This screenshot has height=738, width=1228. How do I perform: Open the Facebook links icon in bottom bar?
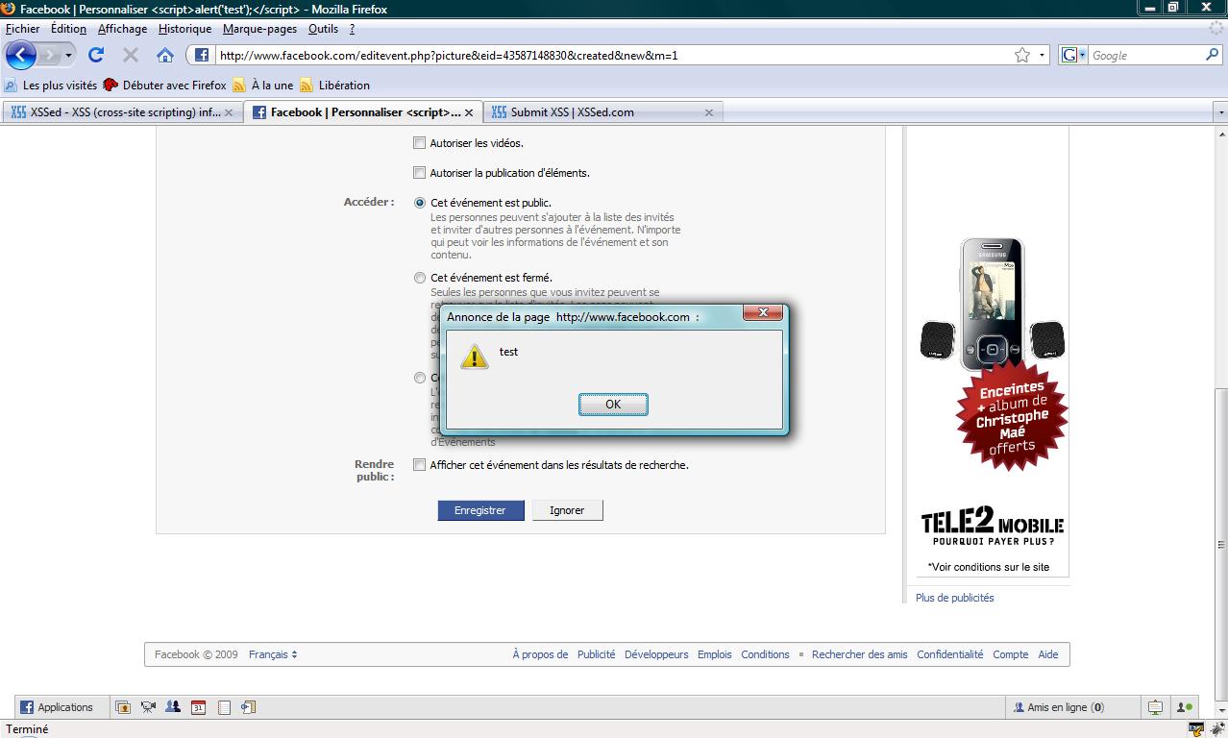tap(248, 707)
